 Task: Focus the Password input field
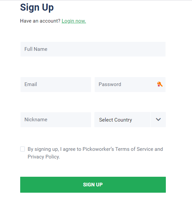130,84
